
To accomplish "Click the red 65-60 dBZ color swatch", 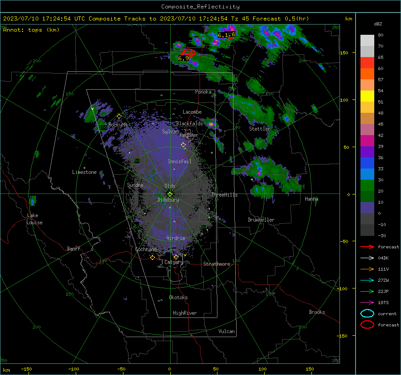I will (367, 63).
